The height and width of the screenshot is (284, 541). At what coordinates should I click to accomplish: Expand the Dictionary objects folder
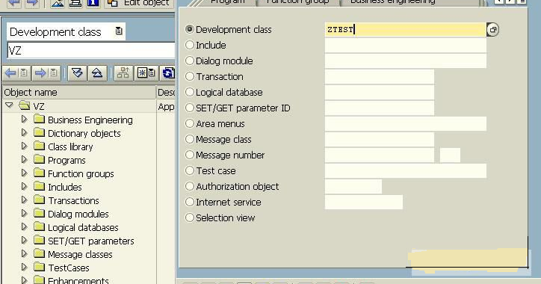point(24,132)
